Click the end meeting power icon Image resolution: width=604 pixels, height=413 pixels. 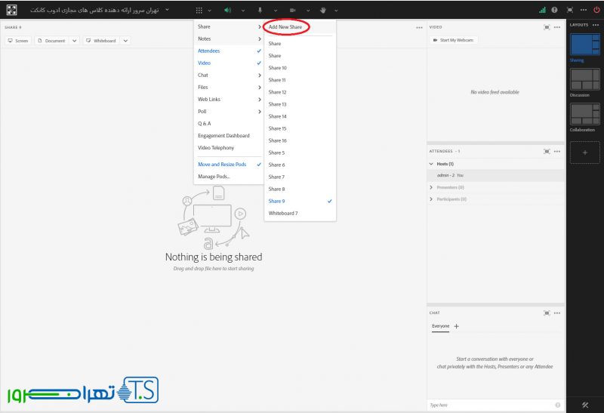point(596,10)
